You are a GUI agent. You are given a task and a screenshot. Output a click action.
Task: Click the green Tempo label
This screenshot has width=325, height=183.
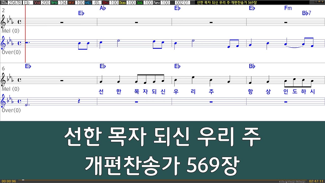pyautogui.click(x=54, y=3)
